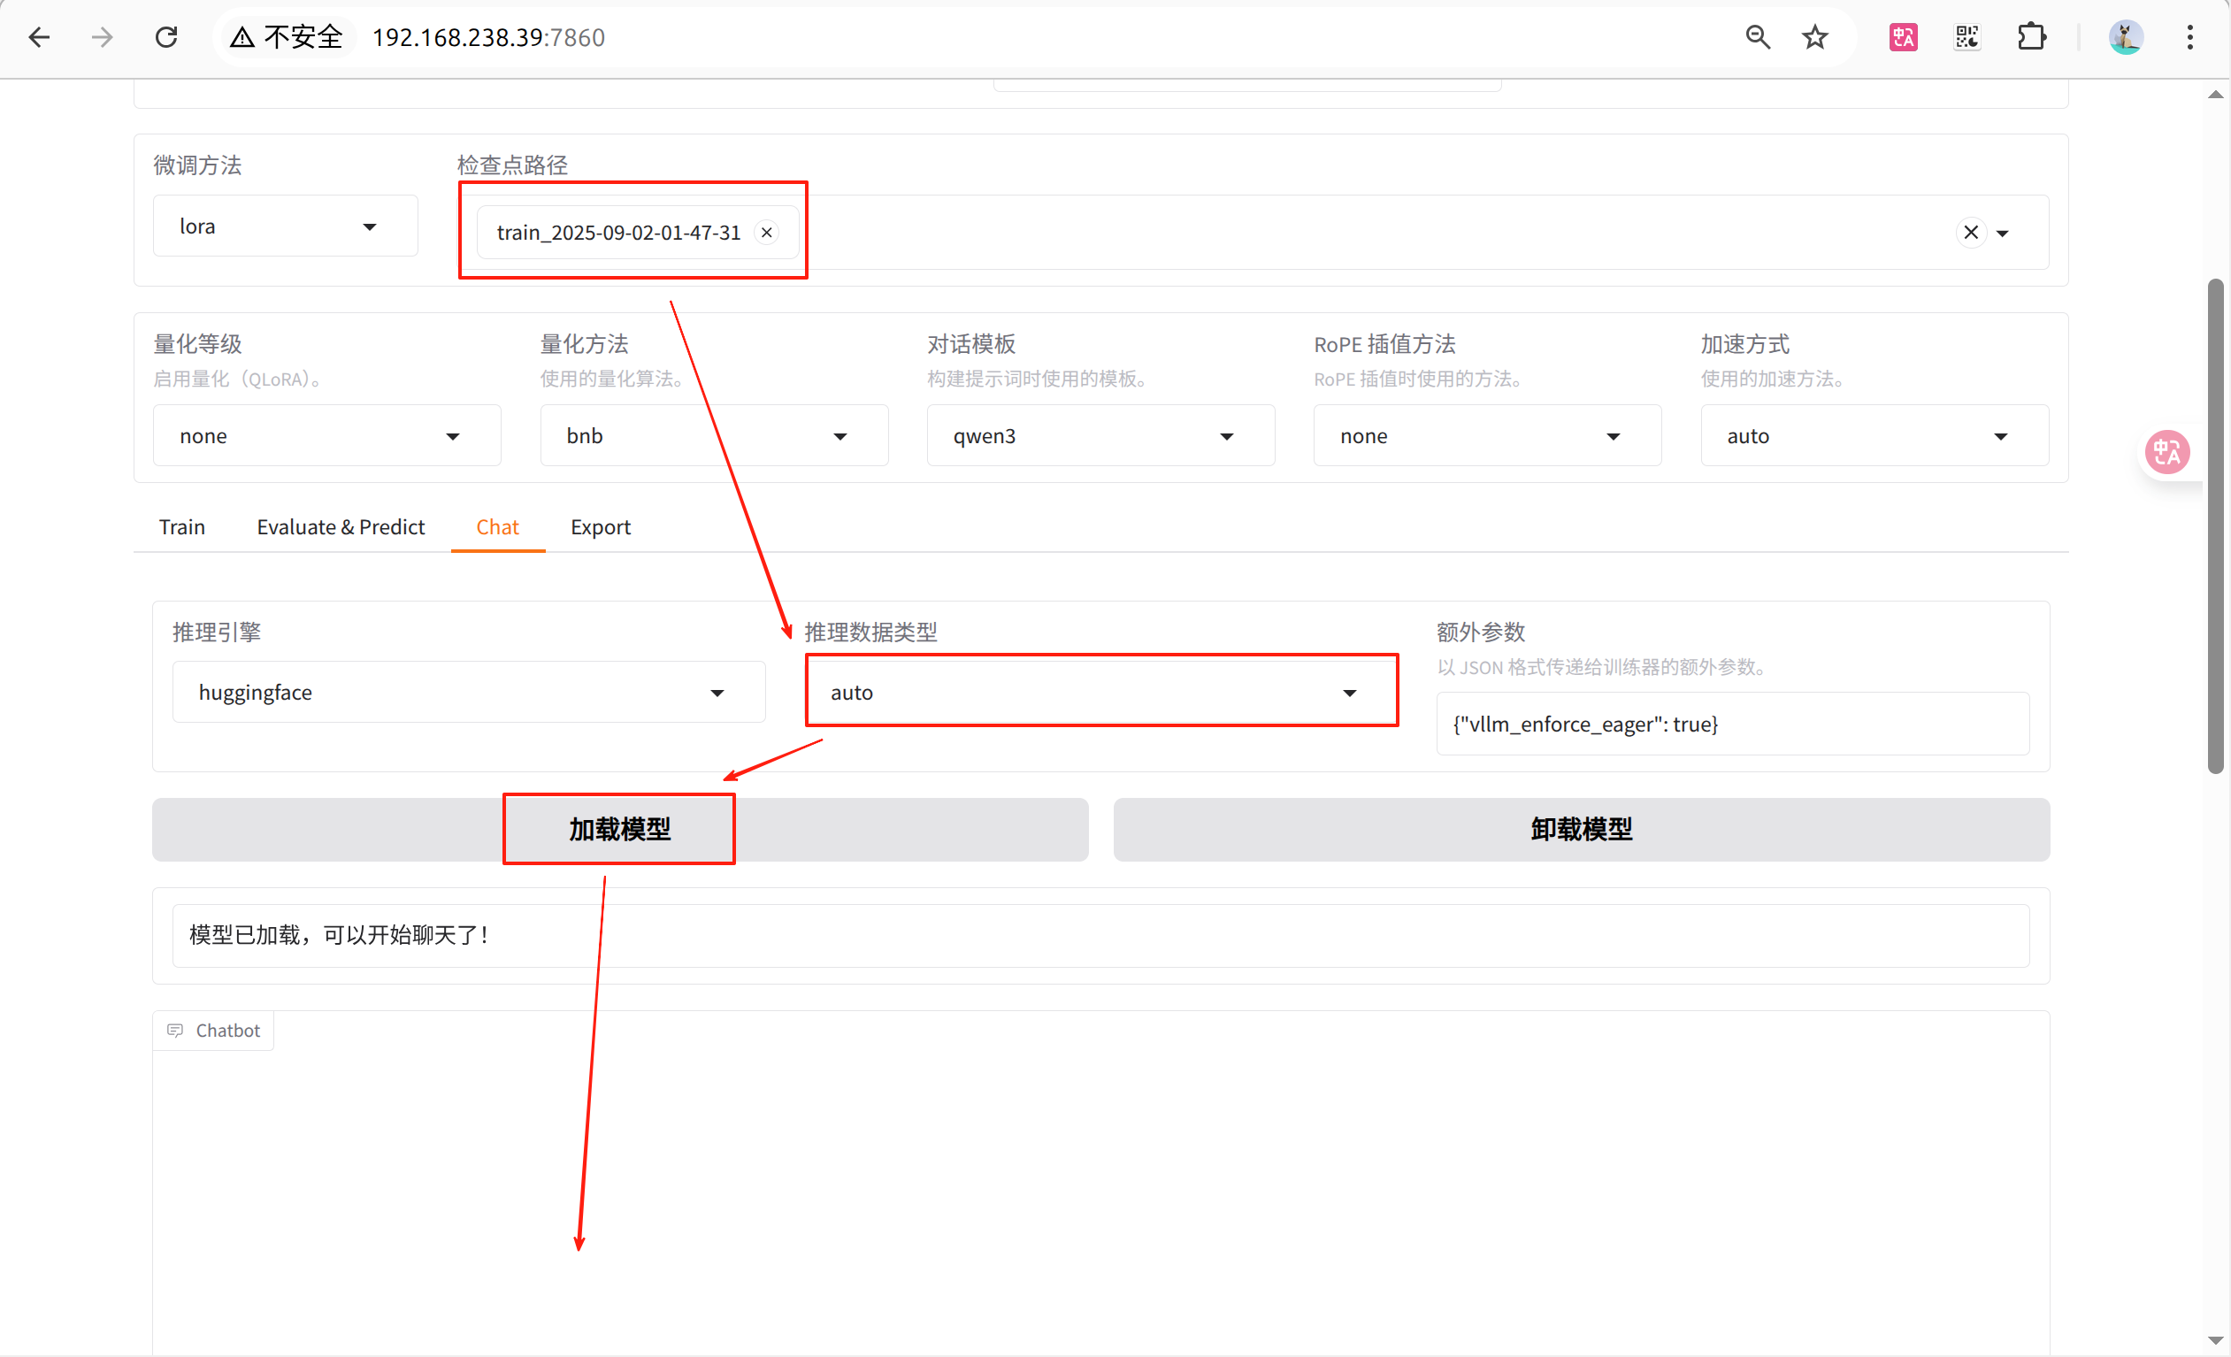
Task: Open the extensions puzzle piece icon
Action: [x=2032, y=37]
